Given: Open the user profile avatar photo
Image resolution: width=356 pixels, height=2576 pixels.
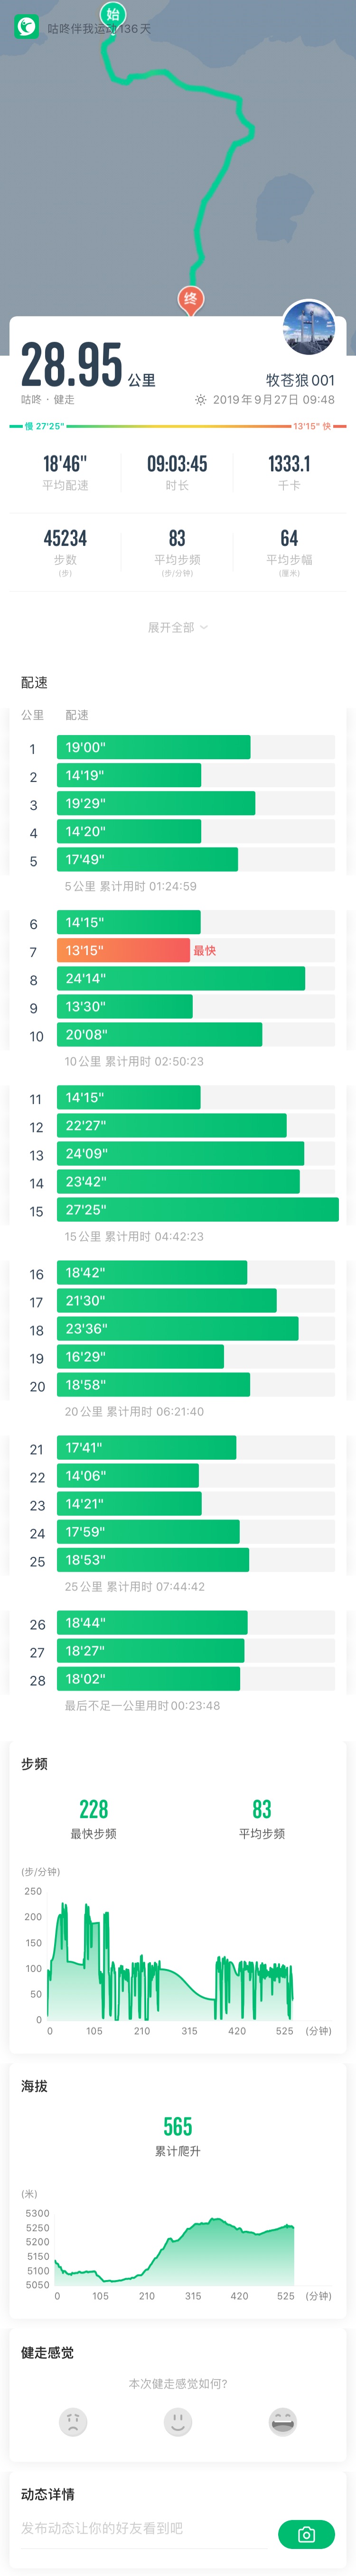Looking at the screenshot, I should (309, 326).
